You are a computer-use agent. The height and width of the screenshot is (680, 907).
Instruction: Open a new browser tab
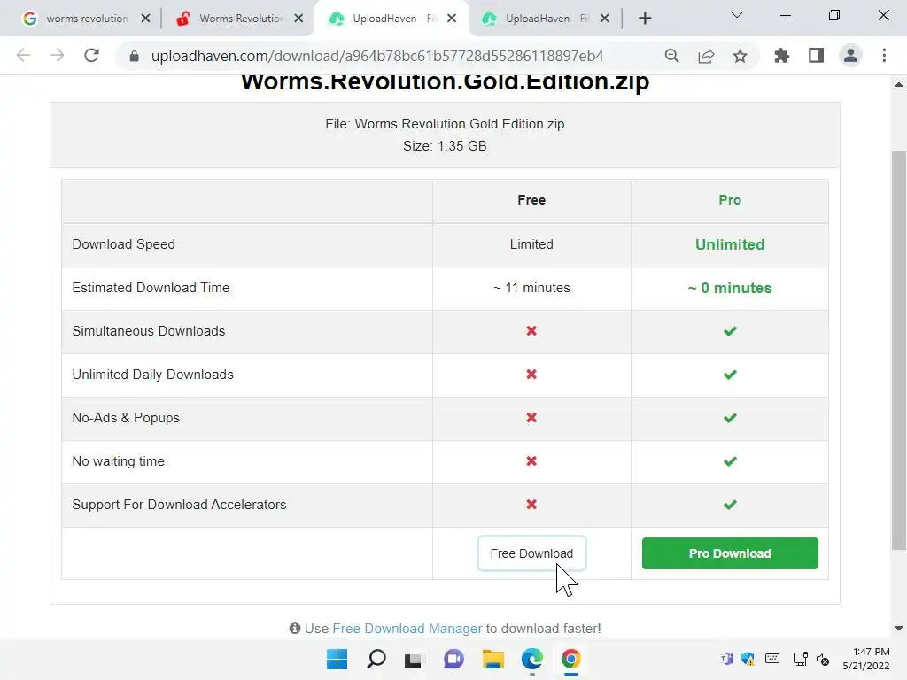[x=645, y=19]
